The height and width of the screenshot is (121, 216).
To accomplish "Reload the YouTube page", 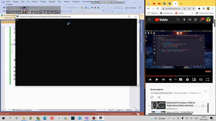I will point(158,8).
